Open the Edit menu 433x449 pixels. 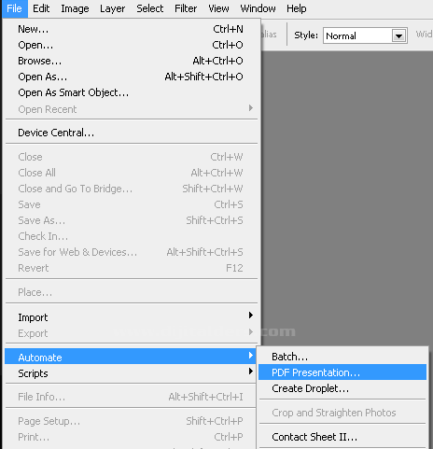click(41, 8)
